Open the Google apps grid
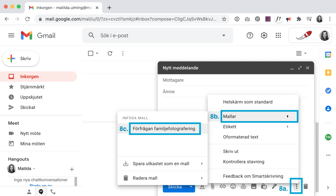 (278, 36)
